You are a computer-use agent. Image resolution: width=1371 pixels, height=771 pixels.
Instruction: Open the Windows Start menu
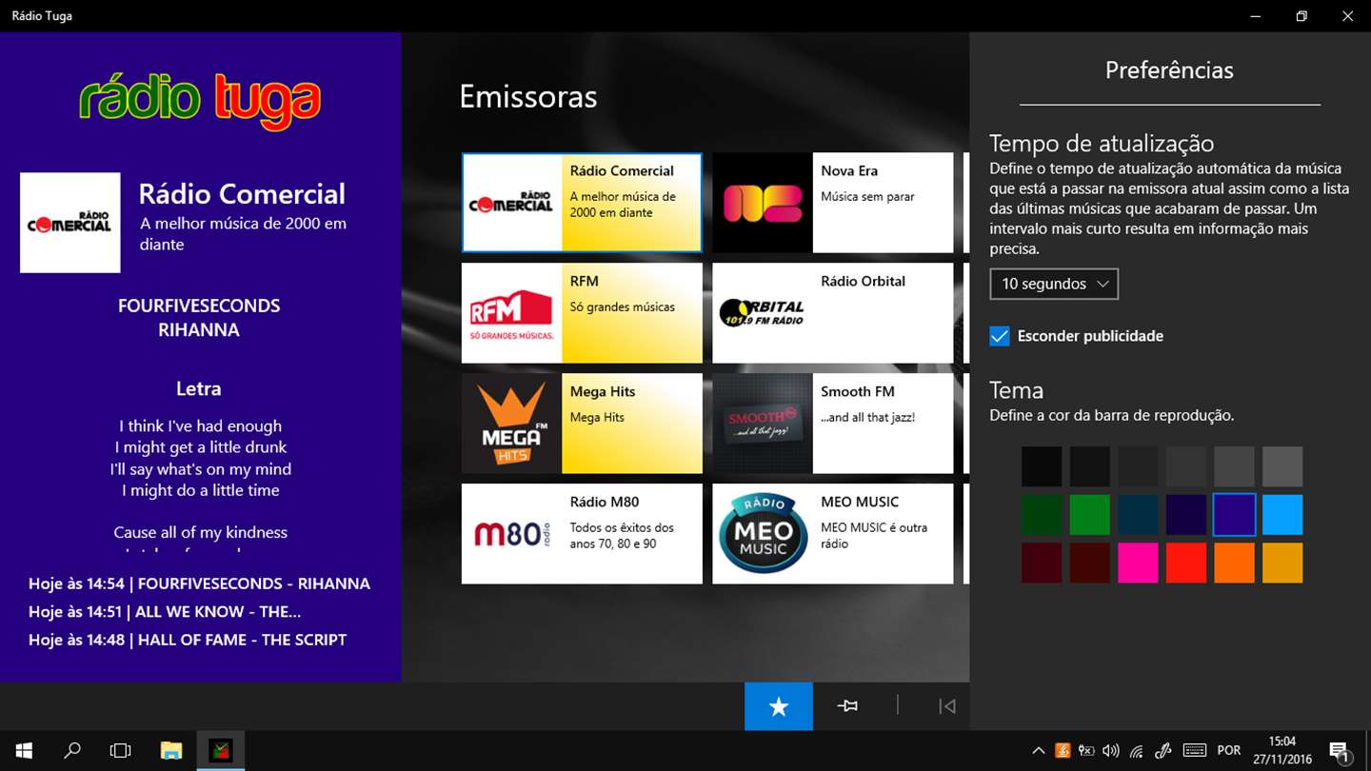(x=24, y=751)
